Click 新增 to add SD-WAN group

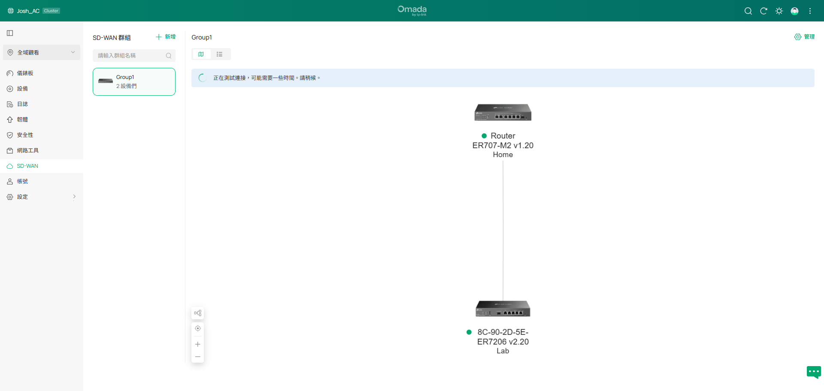point(166,37)
